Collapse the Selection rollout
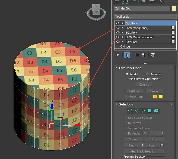The height and width of the screenshot is (159, 178). (x=116, y=104)
